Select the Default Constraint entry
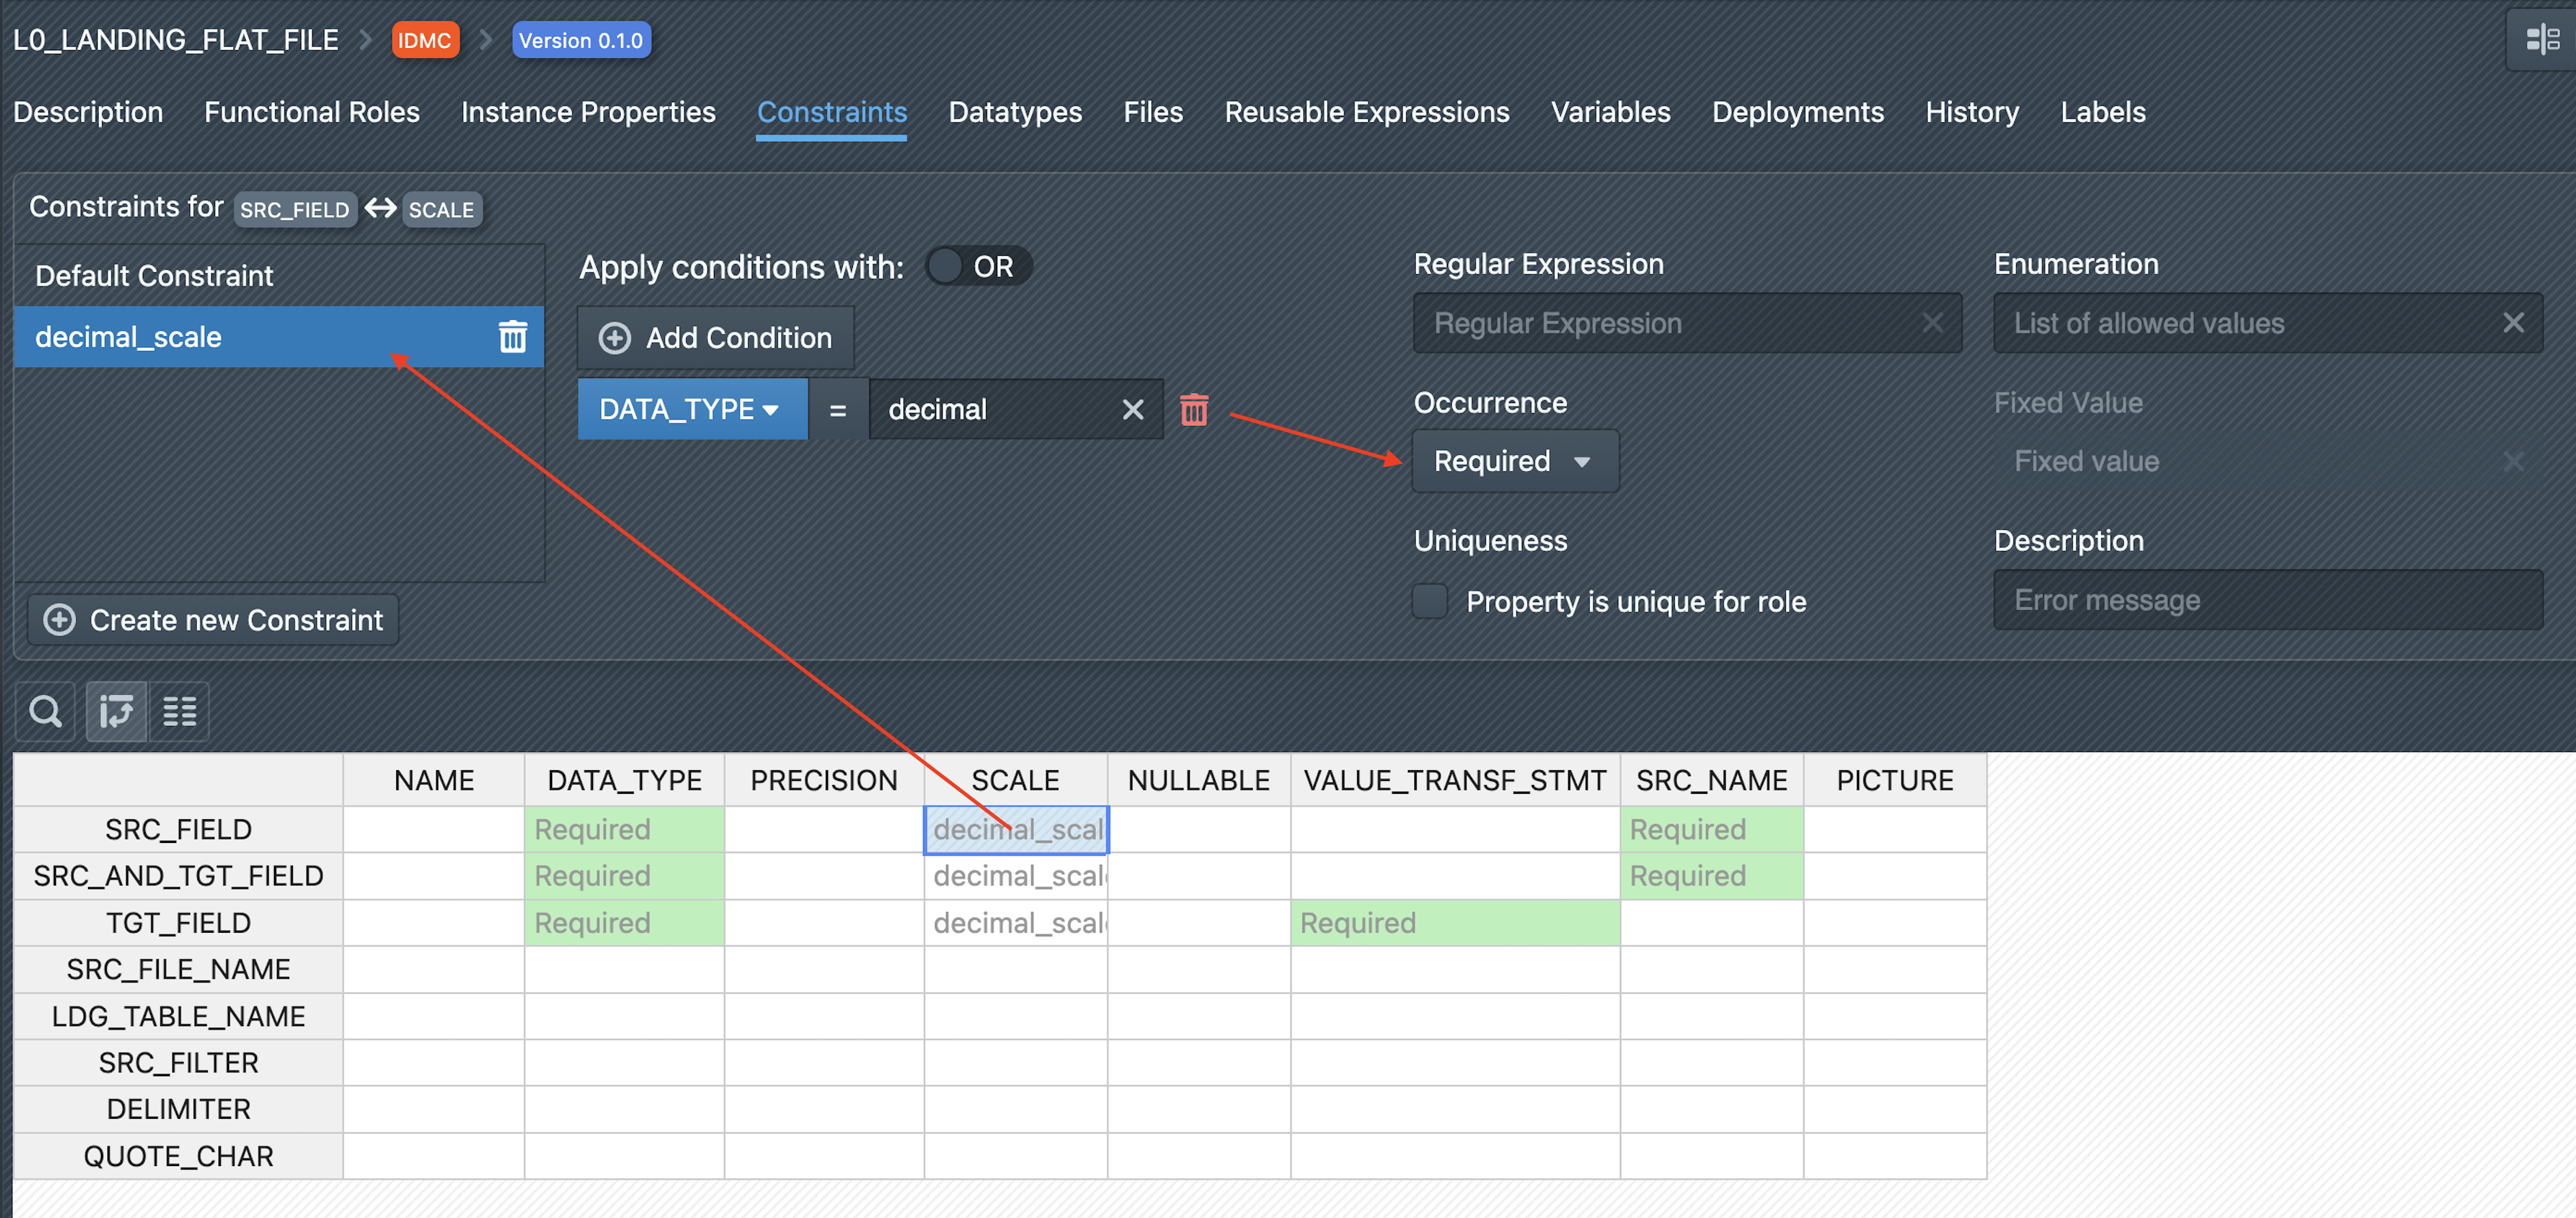Viewport: 2576px width, 1218px height. (x=155, y=275)
